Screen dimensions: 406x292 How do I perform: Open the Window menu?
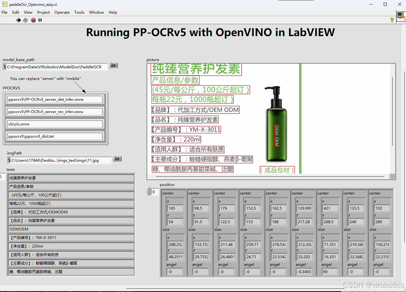(x=96, y=12)
